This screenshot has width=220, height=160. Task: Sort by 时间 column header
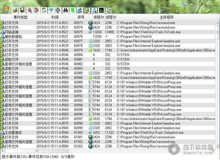coord(55,17)
